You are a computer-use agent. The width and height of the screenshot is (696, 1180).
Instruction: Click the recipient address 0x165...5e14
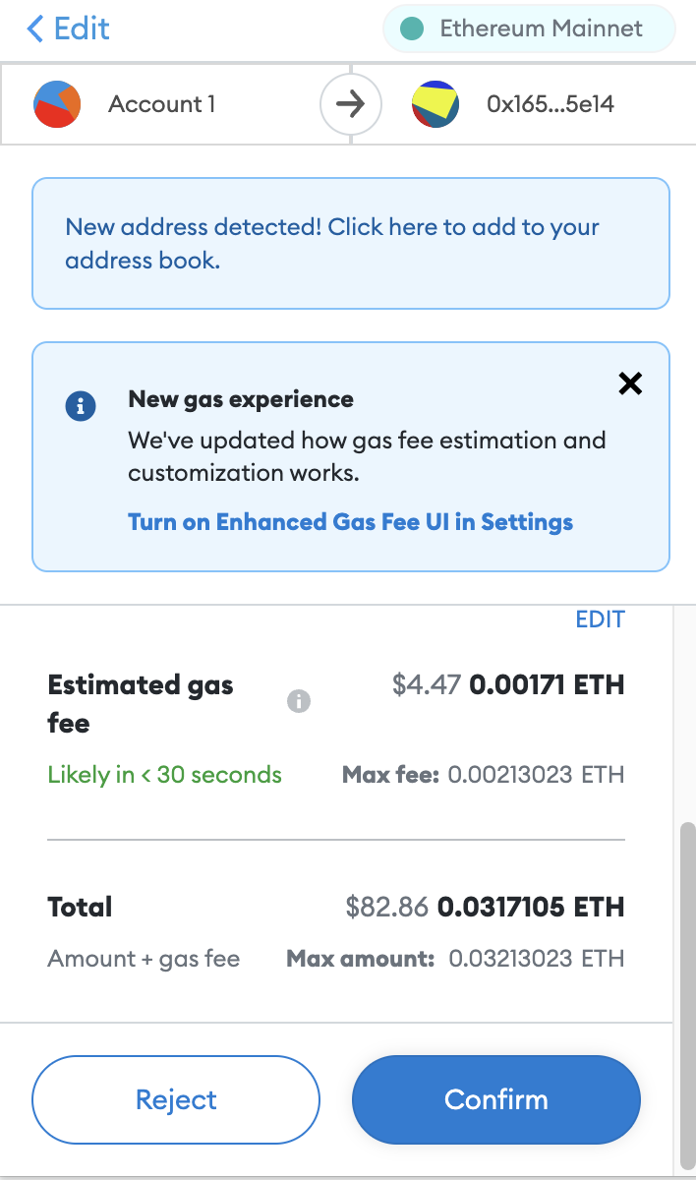pos(551,104)
